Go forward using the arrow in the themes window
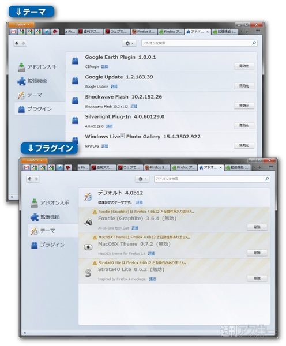 tap(36, 179)
